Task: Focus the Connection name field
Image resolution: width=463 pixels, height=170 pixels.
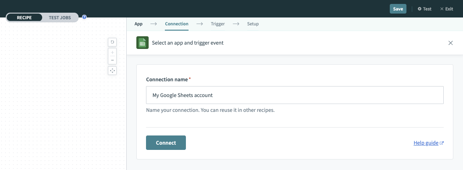Action: point(295,95)
